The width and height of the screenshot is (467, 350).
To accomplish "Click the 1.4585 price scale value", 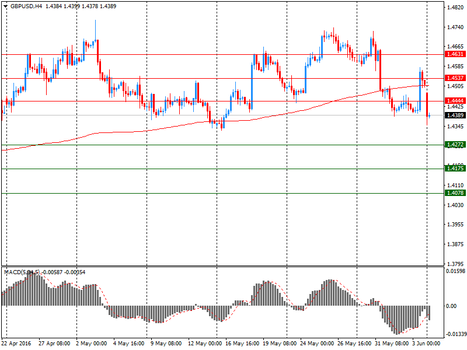I will pyautogui.click(x=456, y=66).
